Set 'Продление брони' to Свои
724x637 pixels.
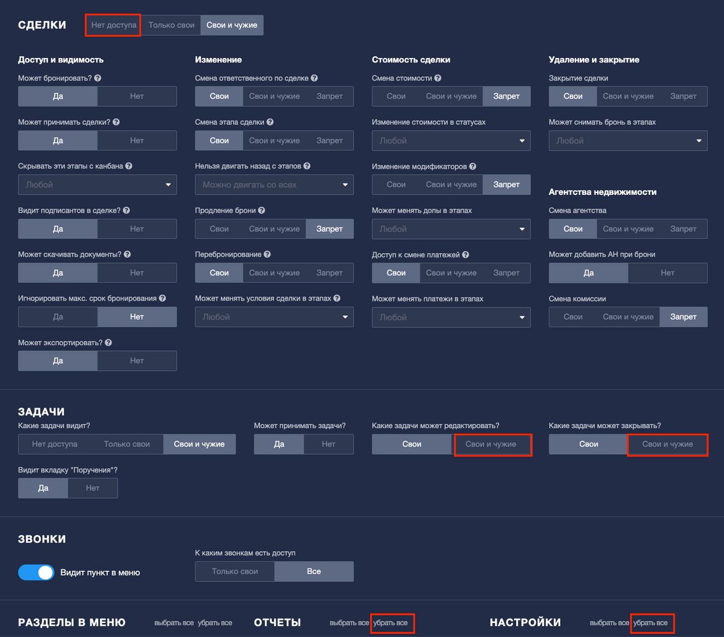(219, 228)
